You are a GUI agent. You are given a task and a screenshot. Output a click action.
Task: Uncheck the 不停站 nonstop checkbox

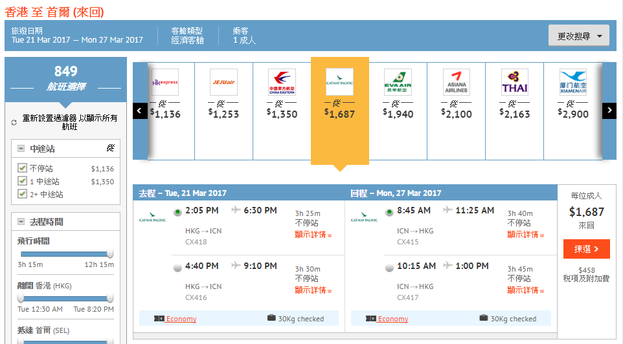click(22, 168)
